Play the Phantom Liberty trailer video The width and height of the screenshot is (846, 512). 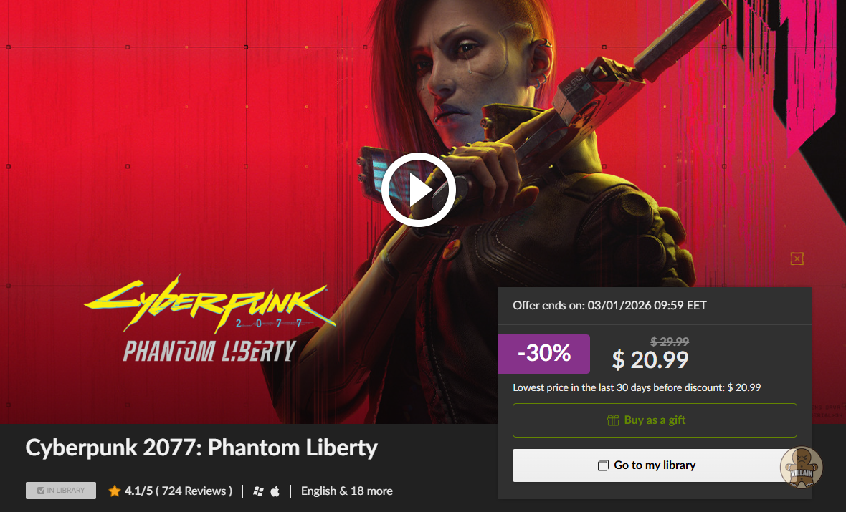(419, 190)
